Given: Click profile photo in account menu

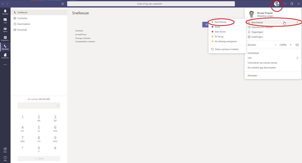Looking at the screenshot, I should point(252,14).
